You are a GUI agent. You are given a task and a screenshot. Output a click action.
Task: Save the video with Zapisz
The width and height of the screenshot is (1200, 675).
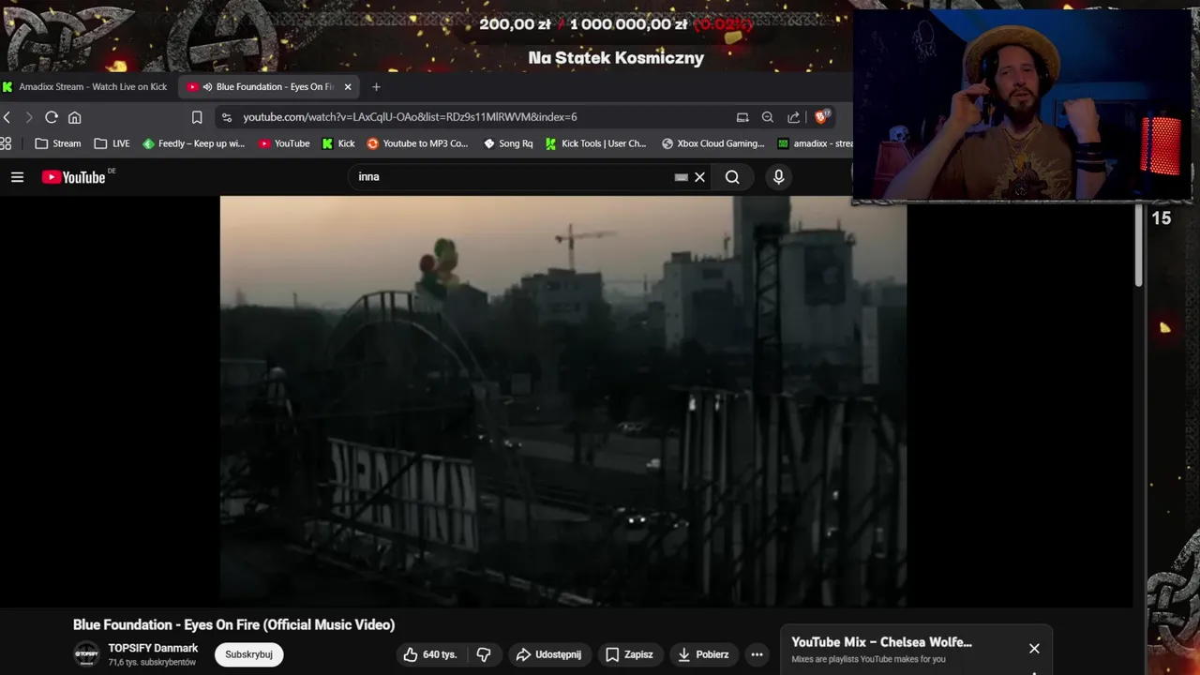(x=629, y=654)
